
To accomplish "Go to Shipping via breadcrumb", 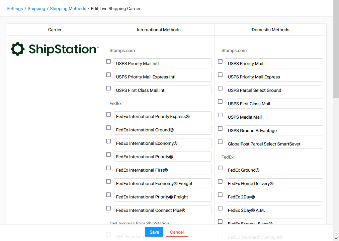I will (36, 8).
